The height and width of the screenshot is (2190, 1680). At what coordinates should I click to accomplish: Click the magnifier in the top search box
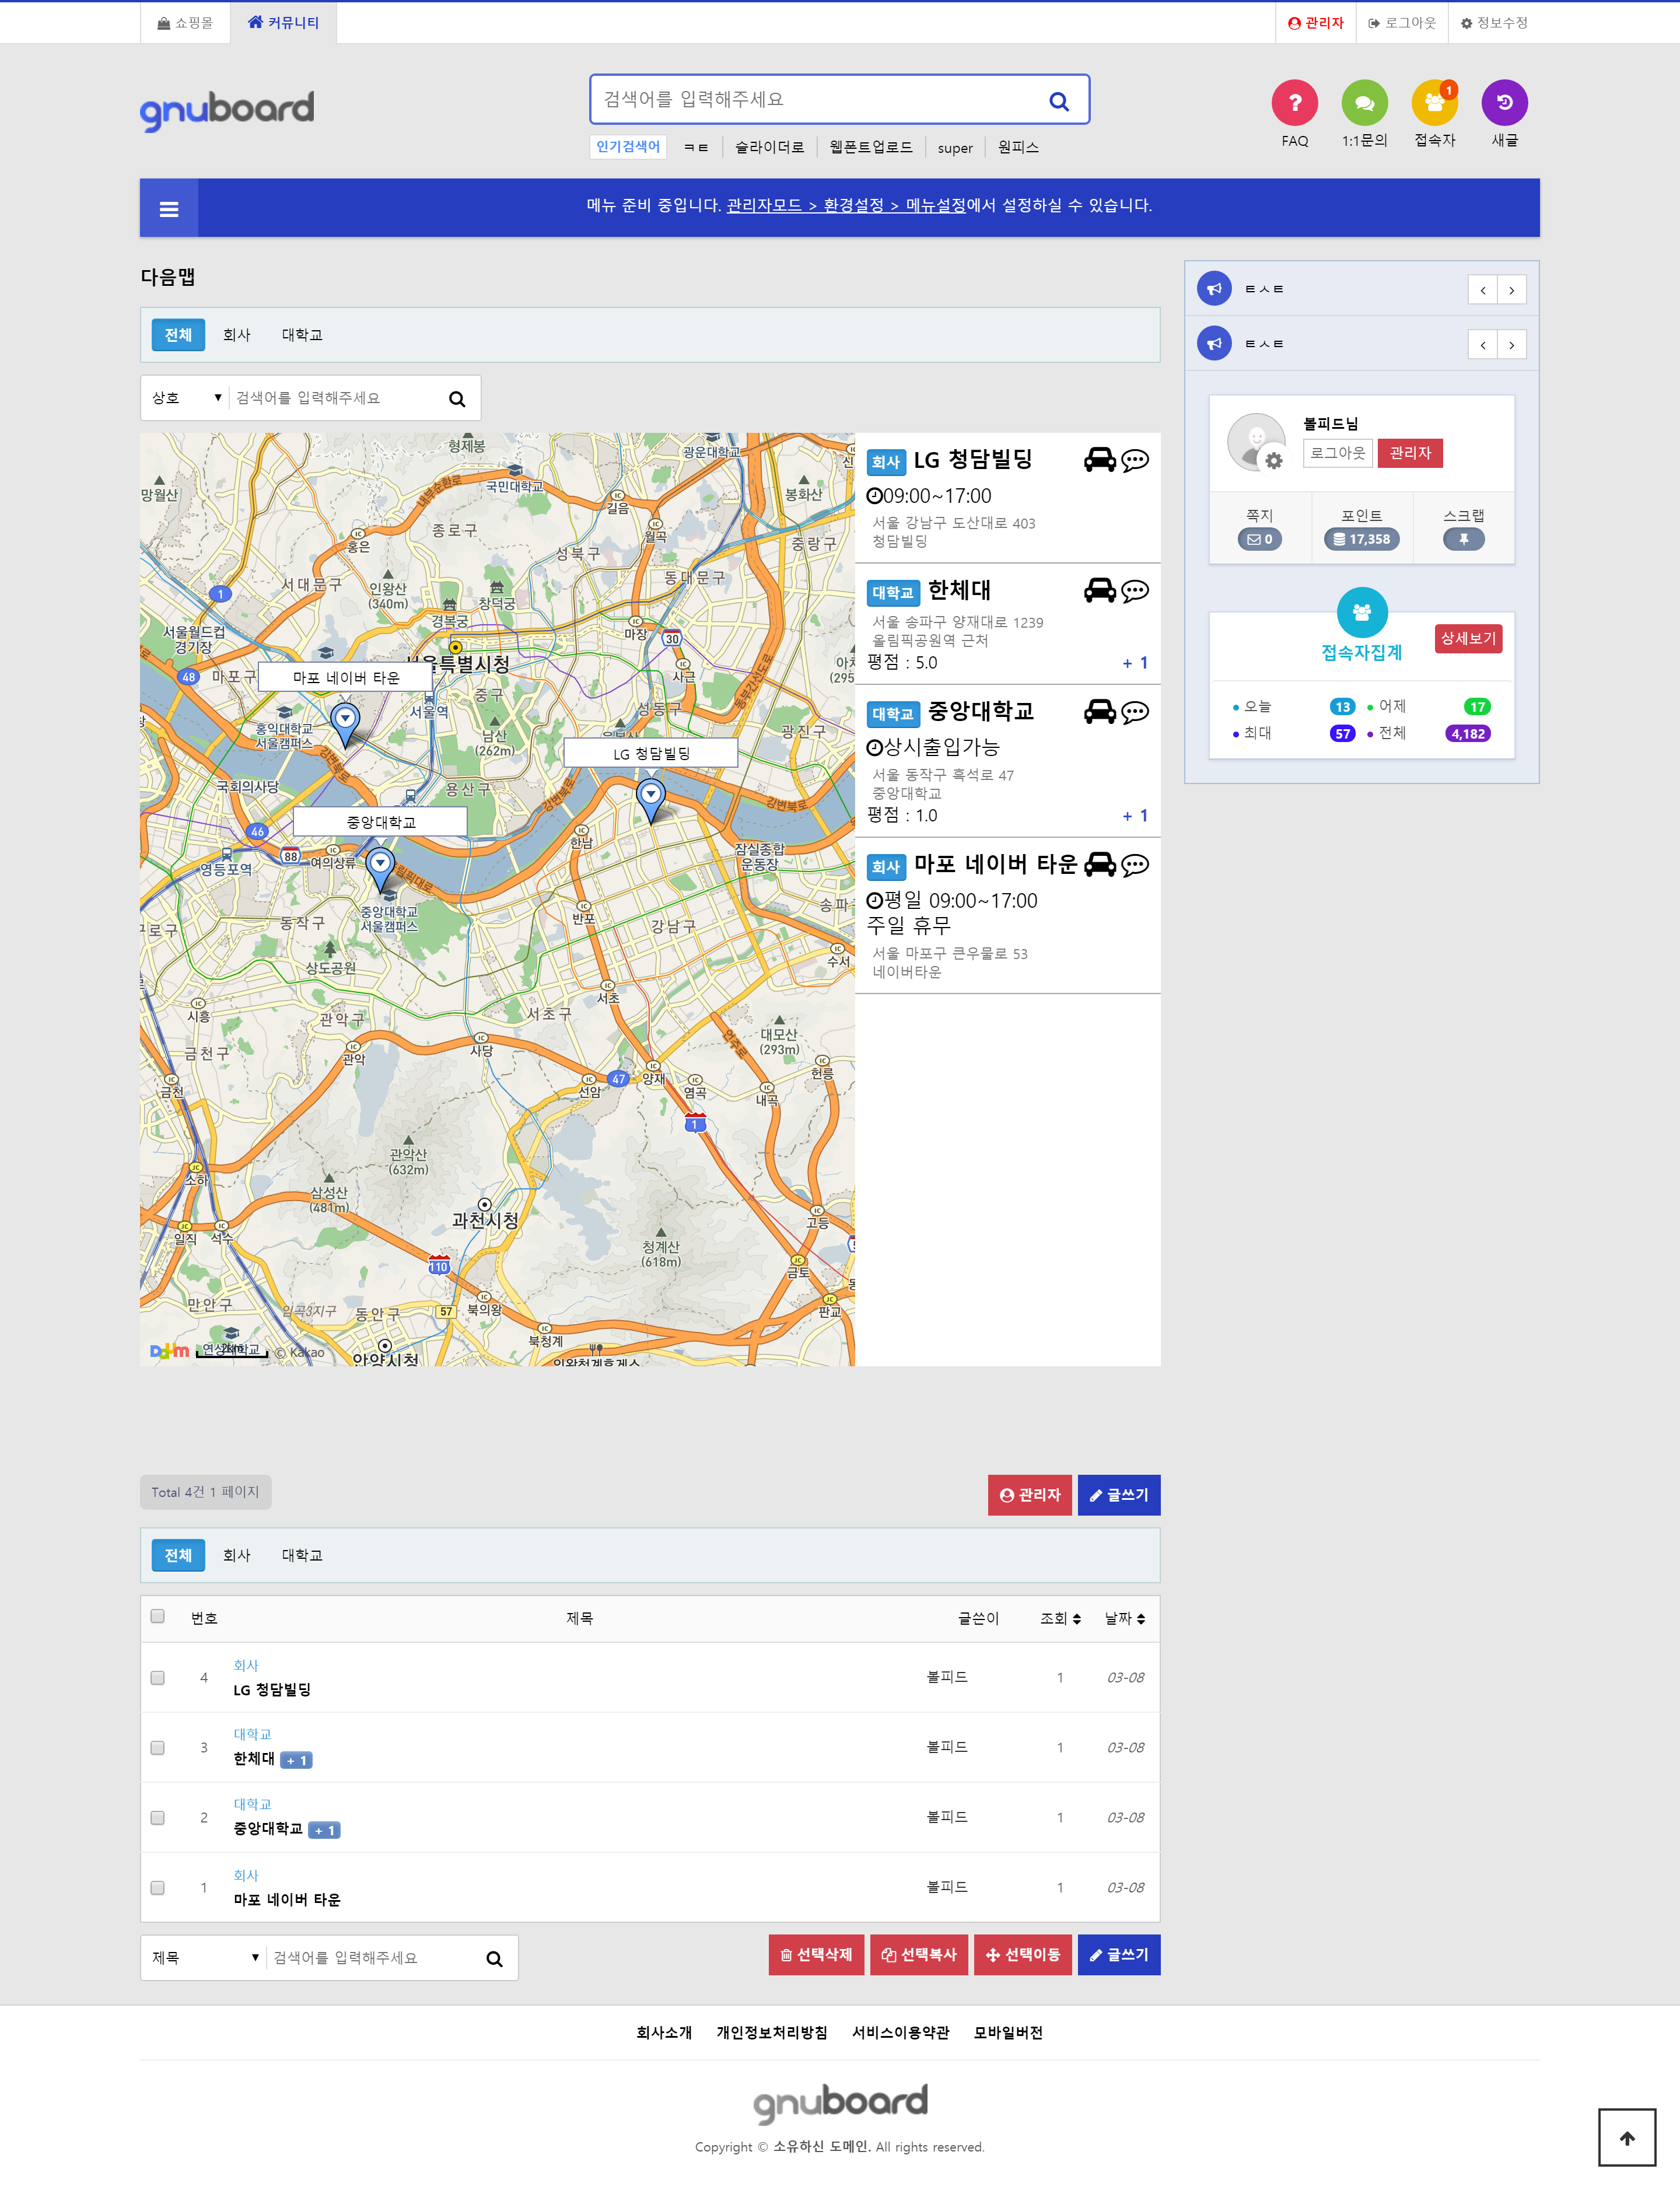click(x=1058, y=101)
